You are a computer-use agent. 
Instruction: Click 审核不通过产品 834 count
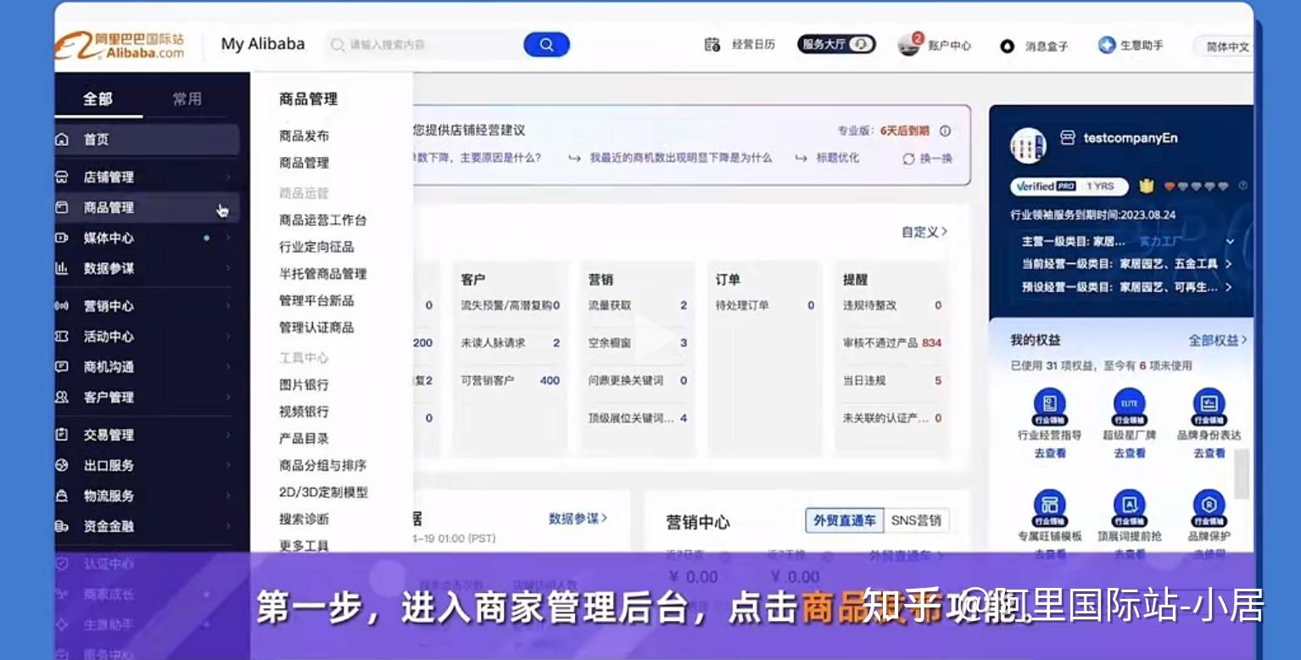pyautogui.click(x=932, y=343)
